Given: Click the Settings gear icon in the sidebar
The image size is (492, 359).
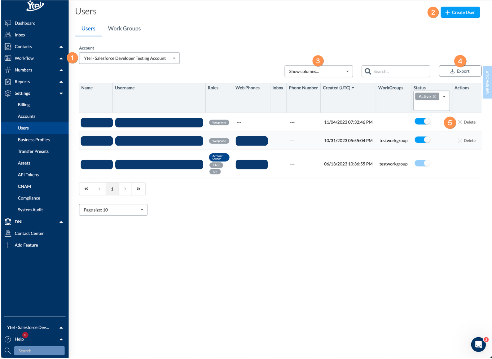Looking at the screenshot, I should pyautogui.click(x=8, y=93).
